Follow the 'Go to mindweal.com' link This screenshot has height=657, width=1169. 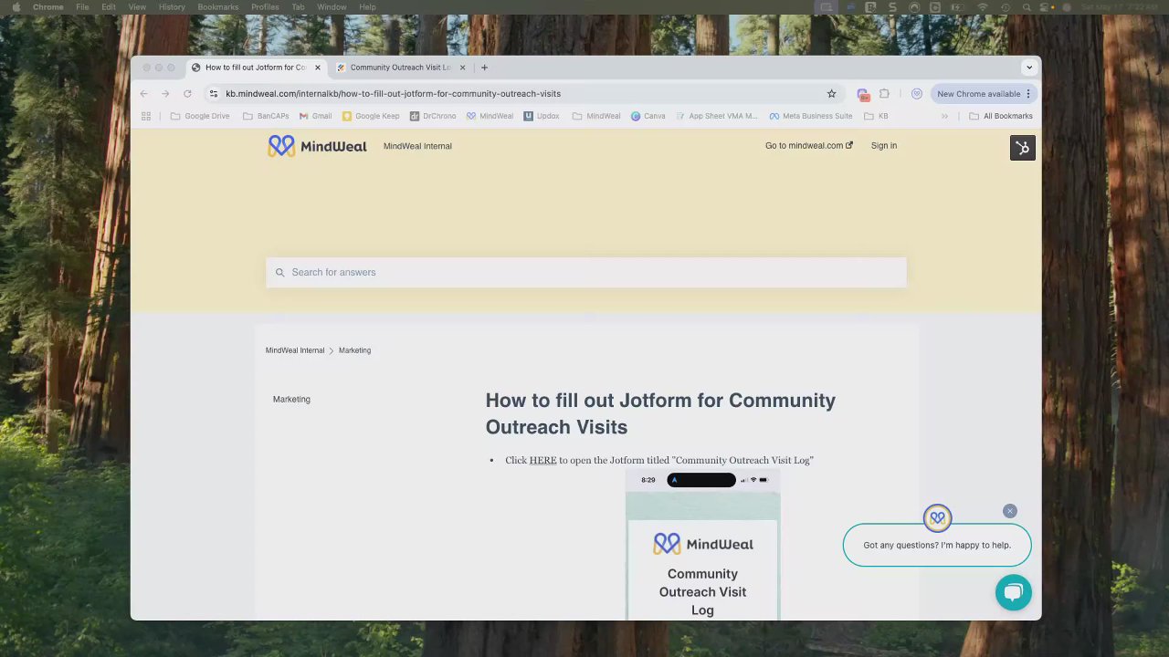click(809, 146)
